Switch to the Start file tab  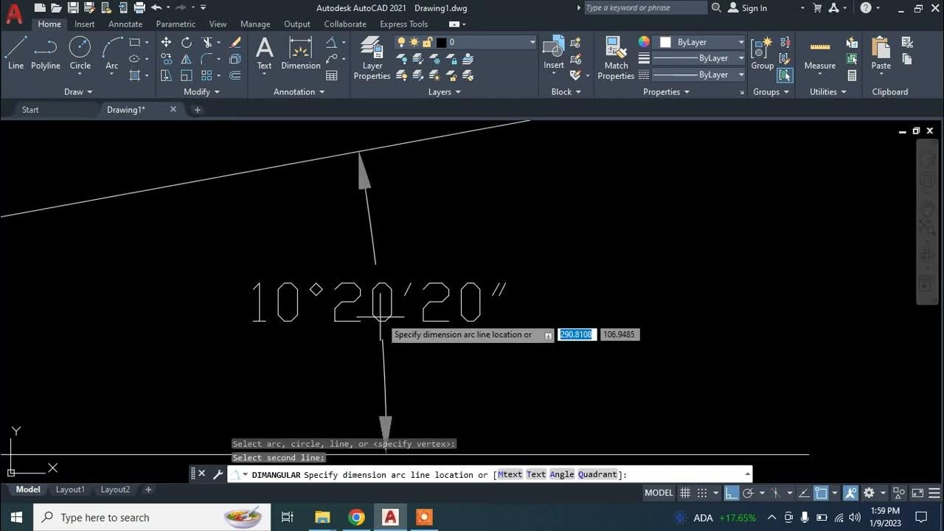(30, 110)
